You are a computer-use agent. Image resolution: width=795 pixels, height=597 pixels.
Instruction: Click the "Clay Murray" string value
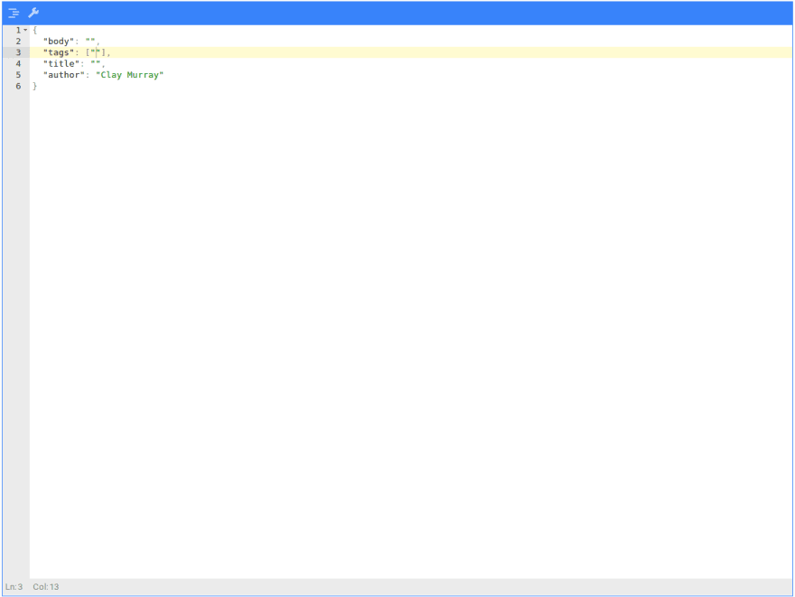click(129, 74)
